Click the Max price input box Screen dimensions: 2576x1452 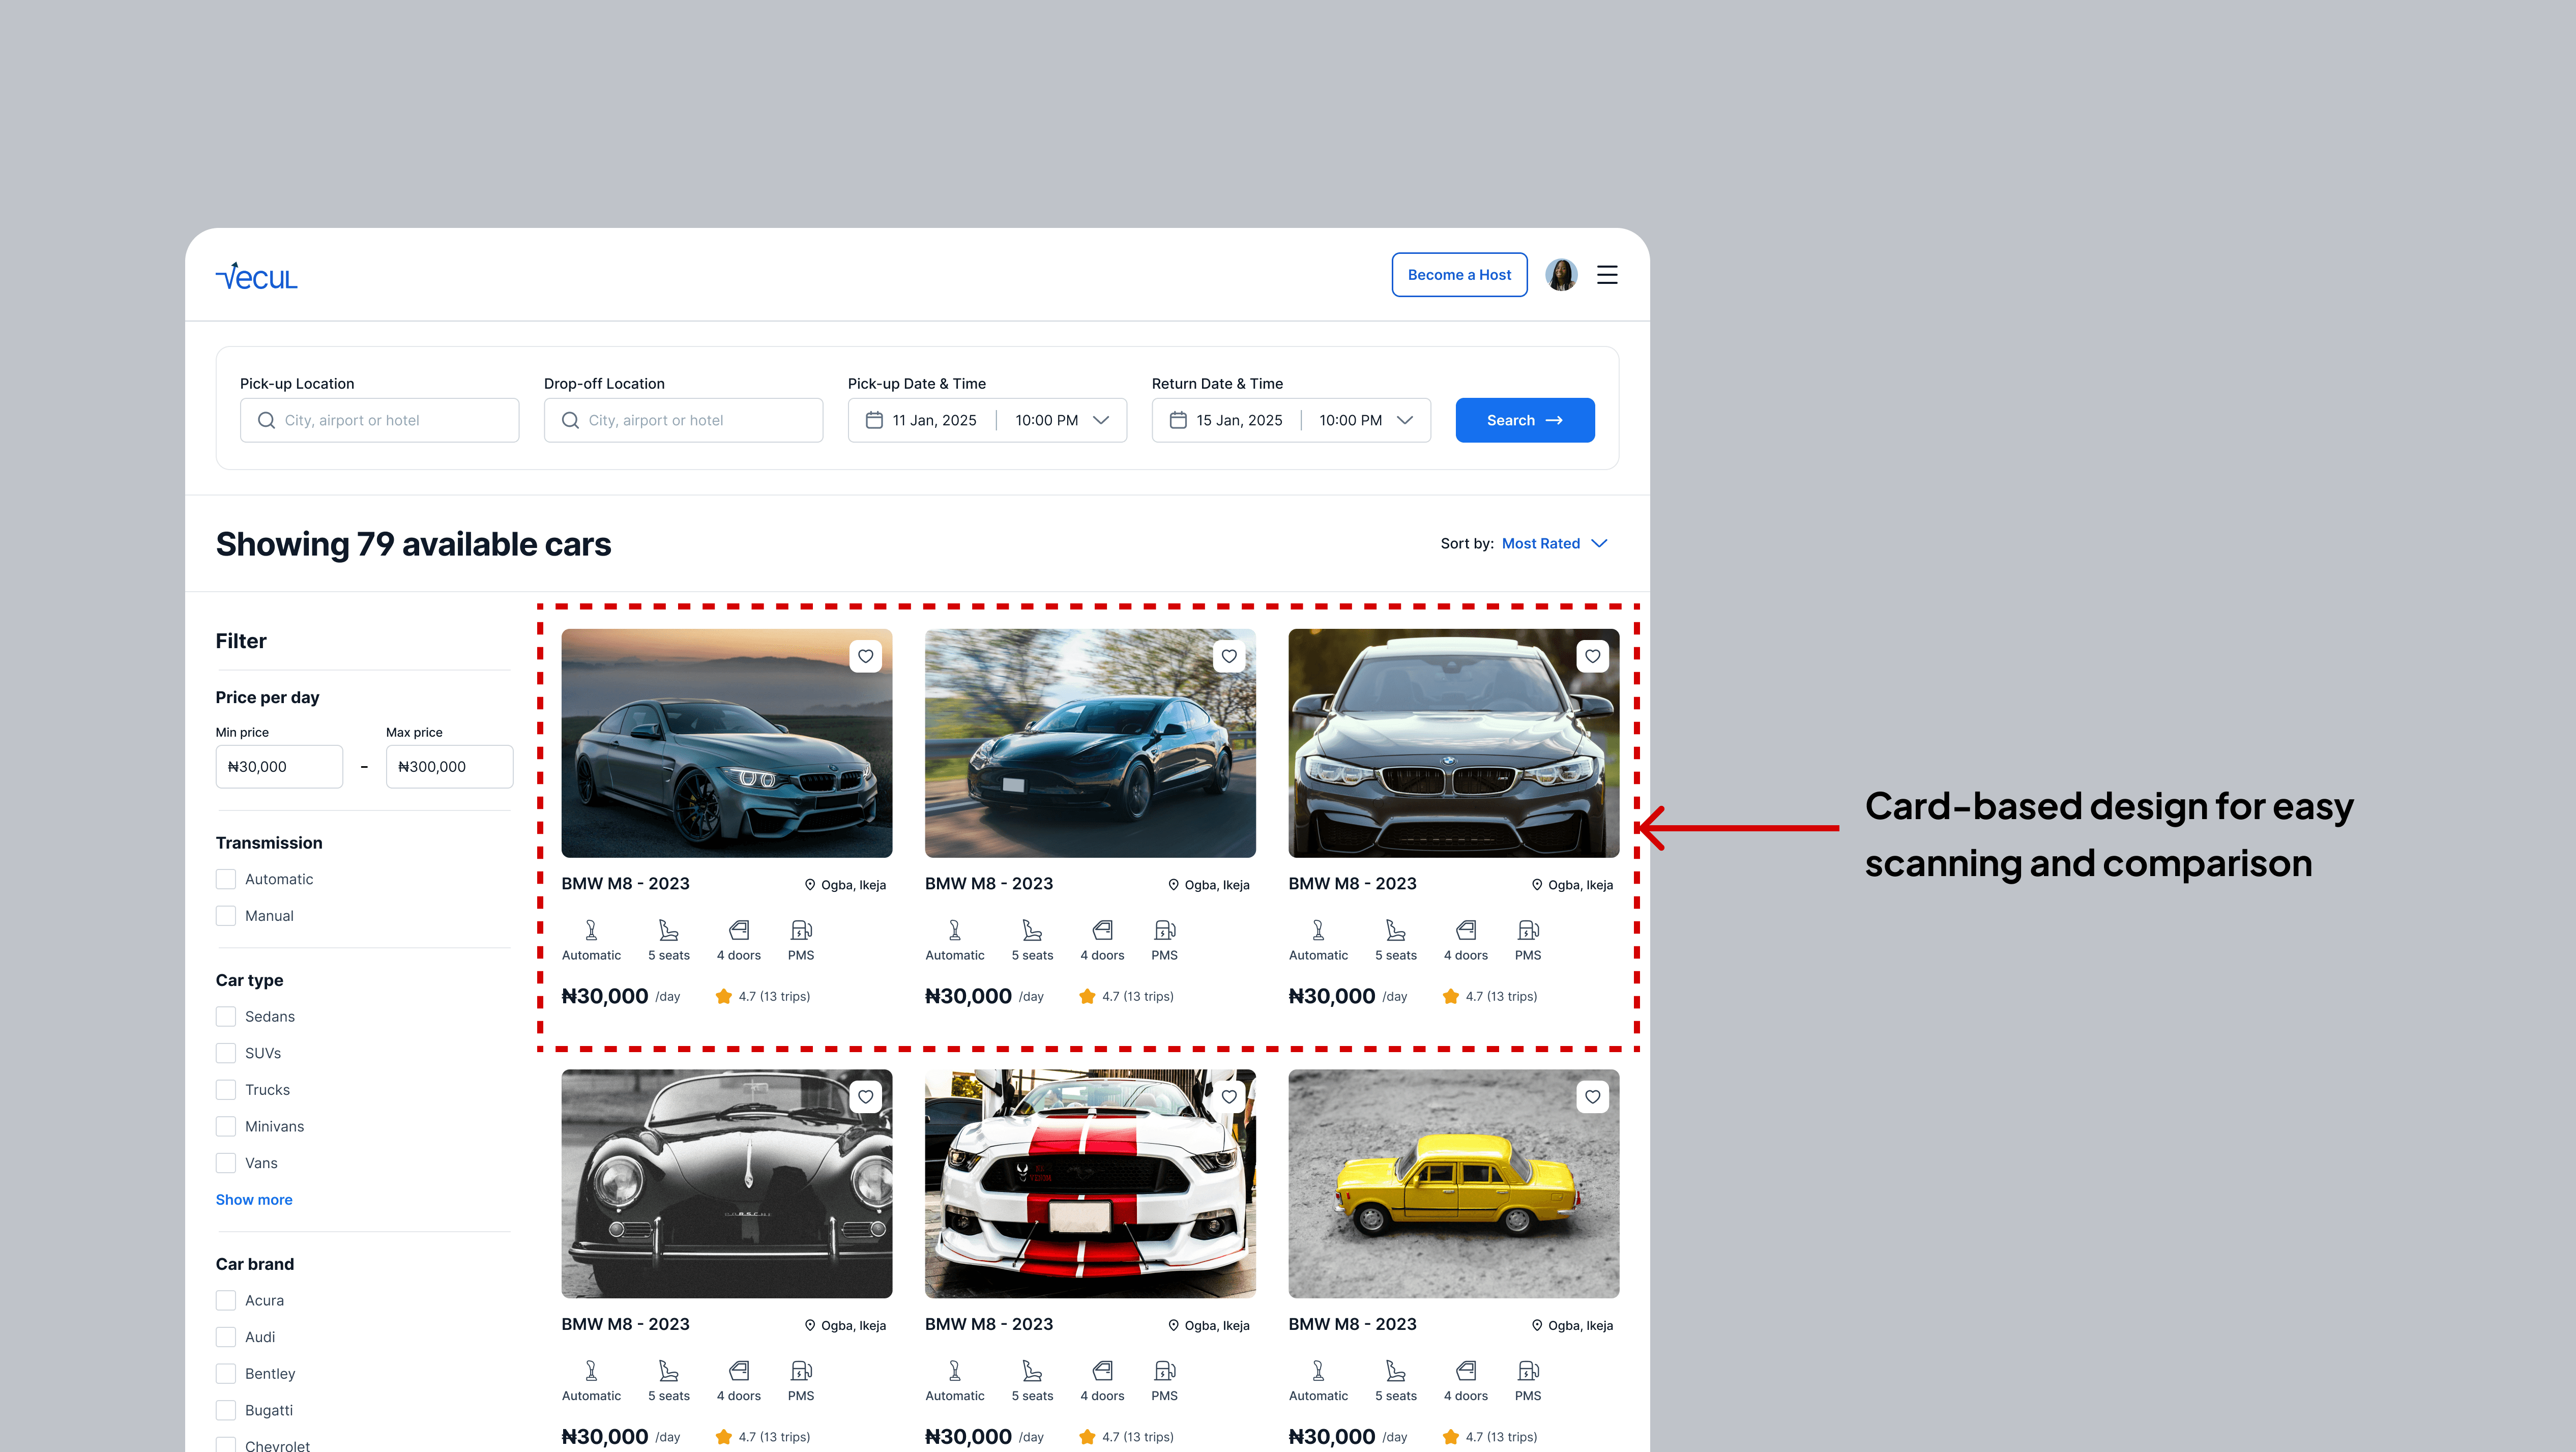click(x=449, y=767)
